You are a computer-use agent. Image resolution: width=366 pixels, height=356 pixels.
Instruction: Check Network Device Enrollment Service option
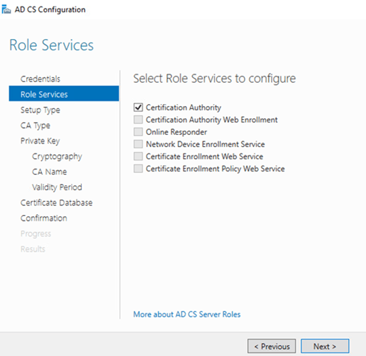[x=138, y=144]
